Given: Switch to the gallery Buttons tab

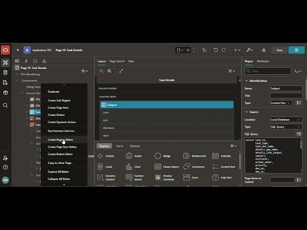Looking at the screenshot, I should (135, 146).
